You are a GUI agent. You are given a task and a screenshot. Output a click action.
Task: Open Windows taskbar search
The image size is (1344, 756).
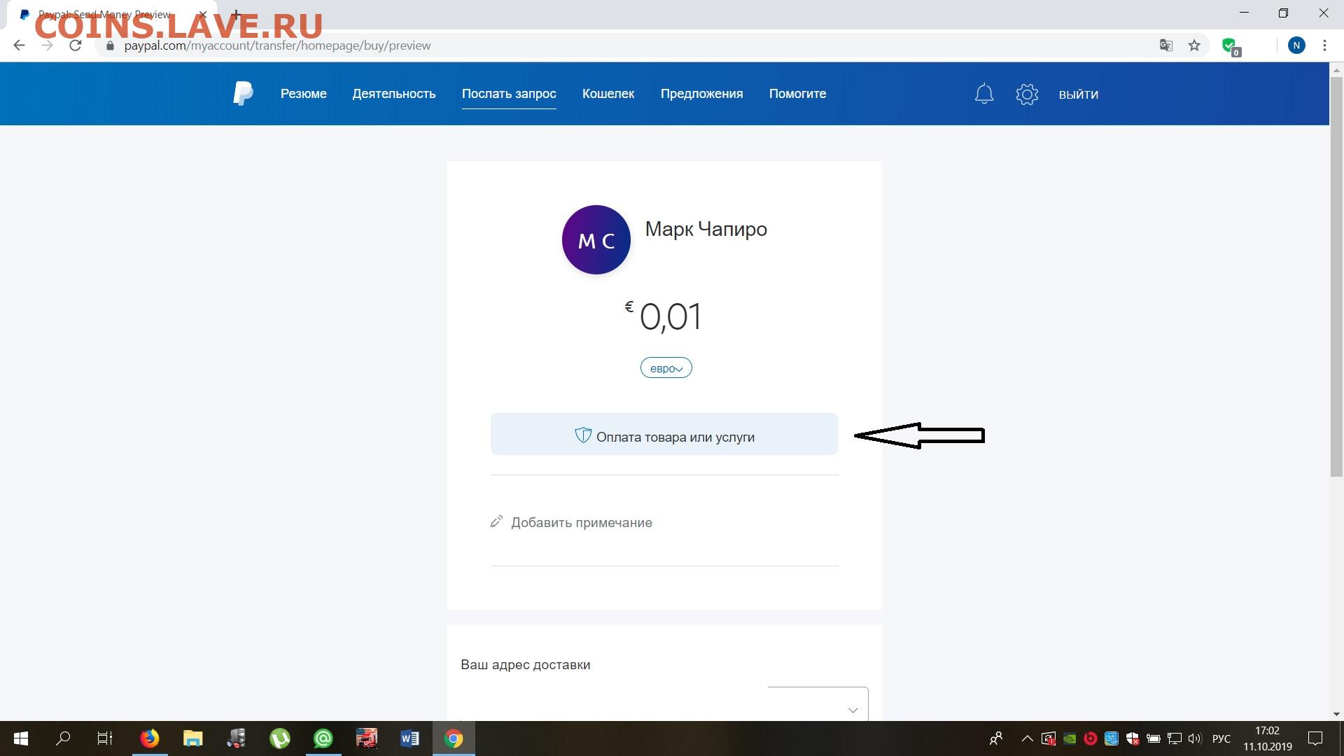pyautogui.click(x=63, y=738)
